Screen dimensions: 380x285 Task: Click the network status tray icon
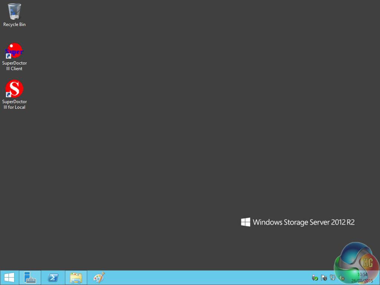[333, 278]
